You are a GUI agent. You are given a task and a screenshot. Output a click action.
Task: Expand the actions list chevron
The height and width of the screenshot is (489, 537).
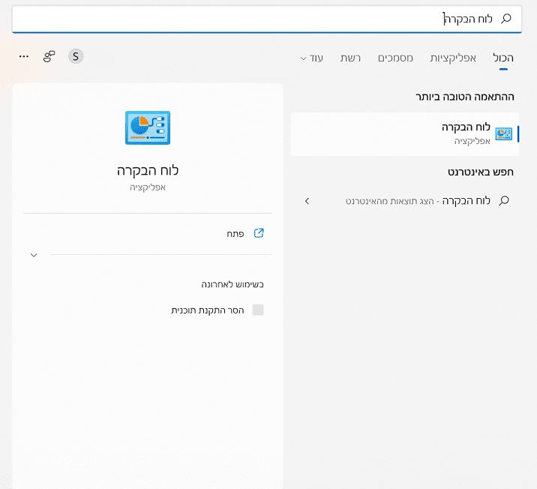point(34,255)
